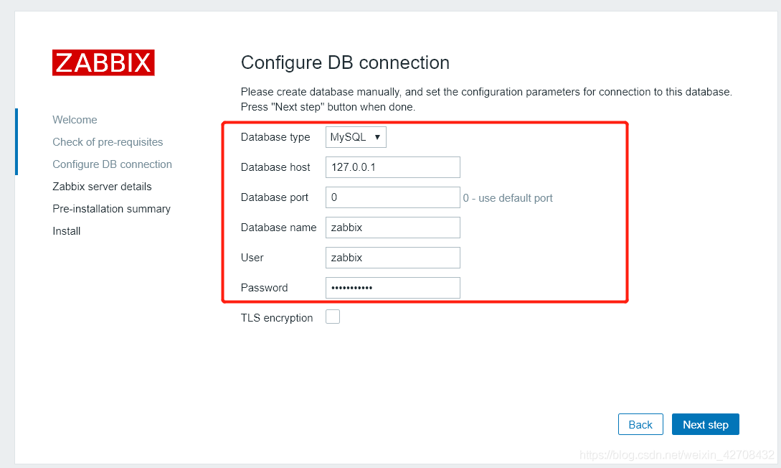Screen dimensions: 781x468
Task: Click the TLS encryption label
Action: point(277,318)
